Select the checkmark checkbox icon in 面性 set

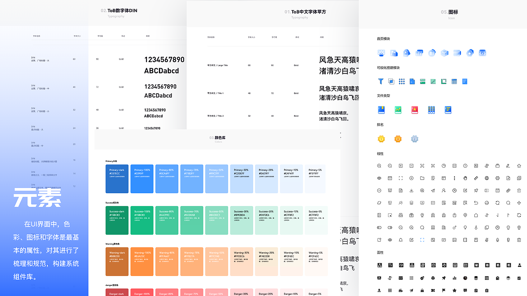click(476, 291)
